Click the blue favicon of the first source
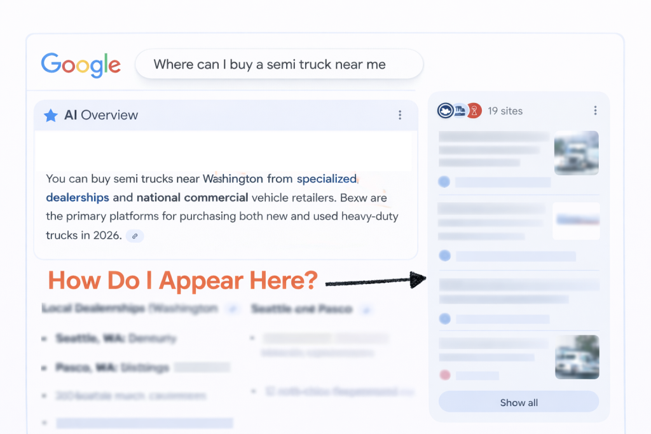 [x=444, y=182]
